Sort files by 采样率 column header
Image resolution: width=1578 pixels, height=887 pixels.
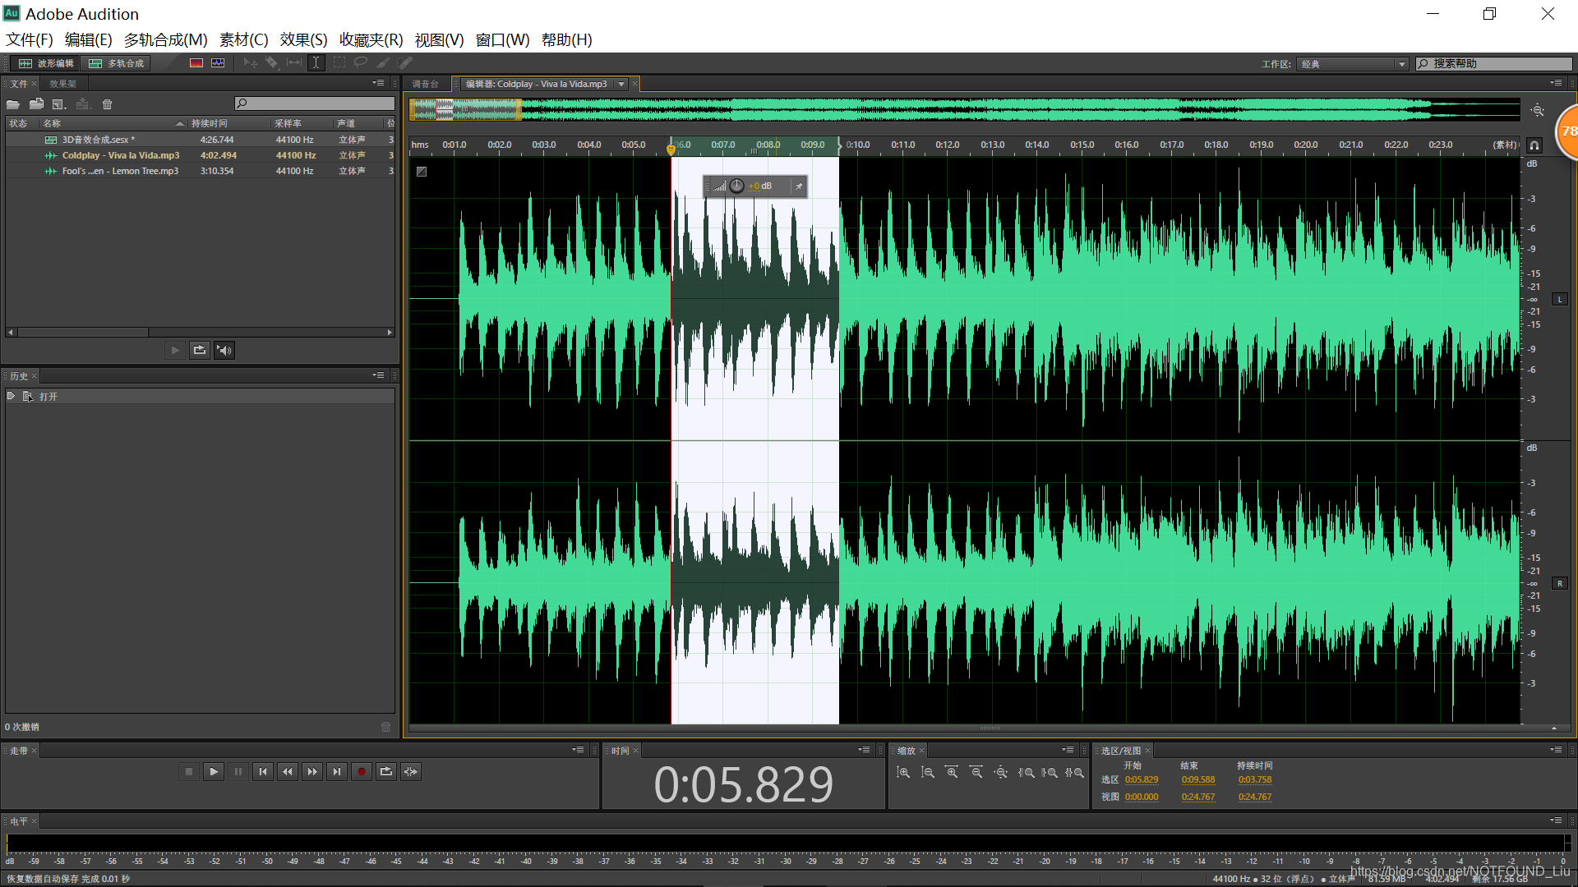tap(302, 123)
